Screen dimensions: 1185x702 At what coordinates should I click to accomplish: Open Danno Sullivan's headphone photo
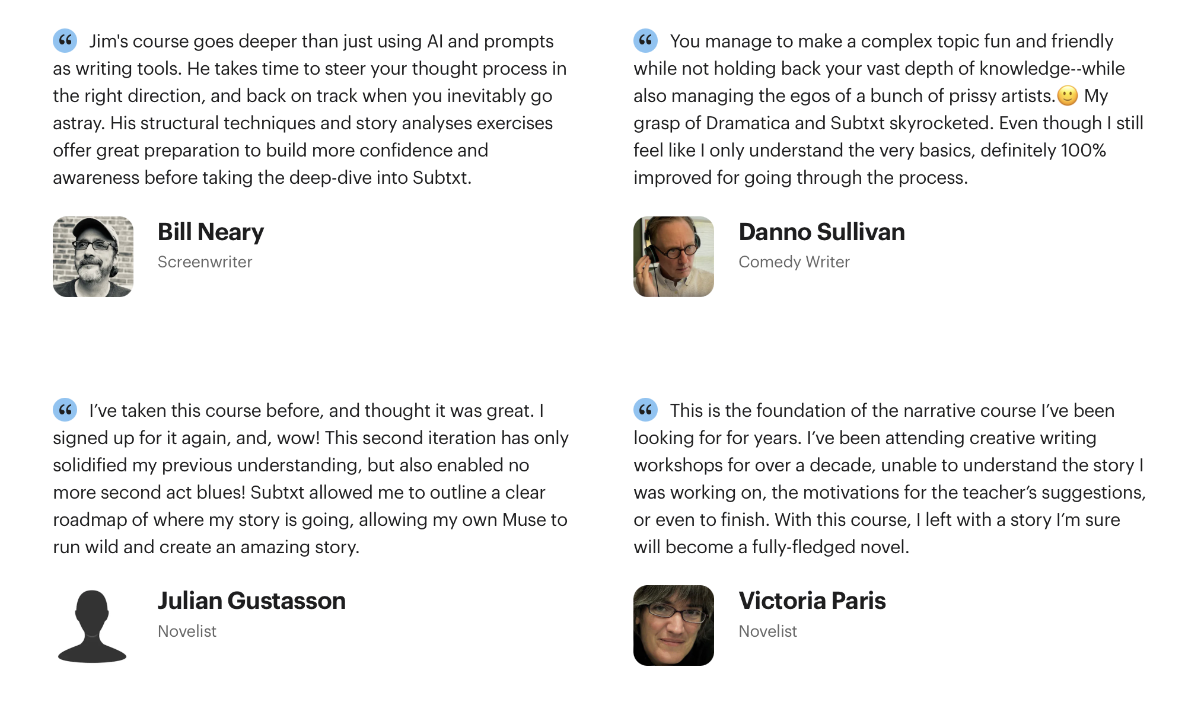tap(674, 257)
